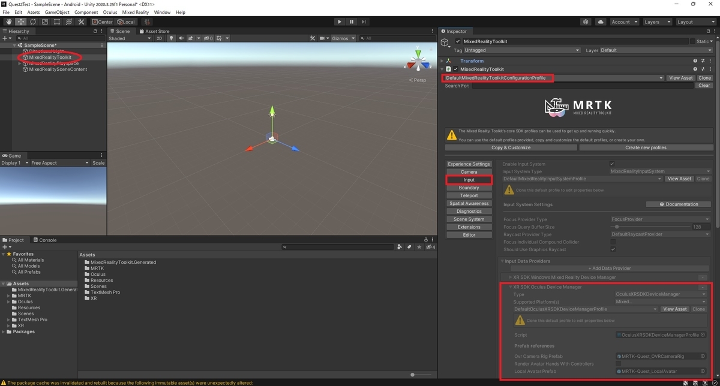This screenshot has width=720, height=386.
Task: Open Free Aspect dropdown in Game view
Action: point(59,162)
